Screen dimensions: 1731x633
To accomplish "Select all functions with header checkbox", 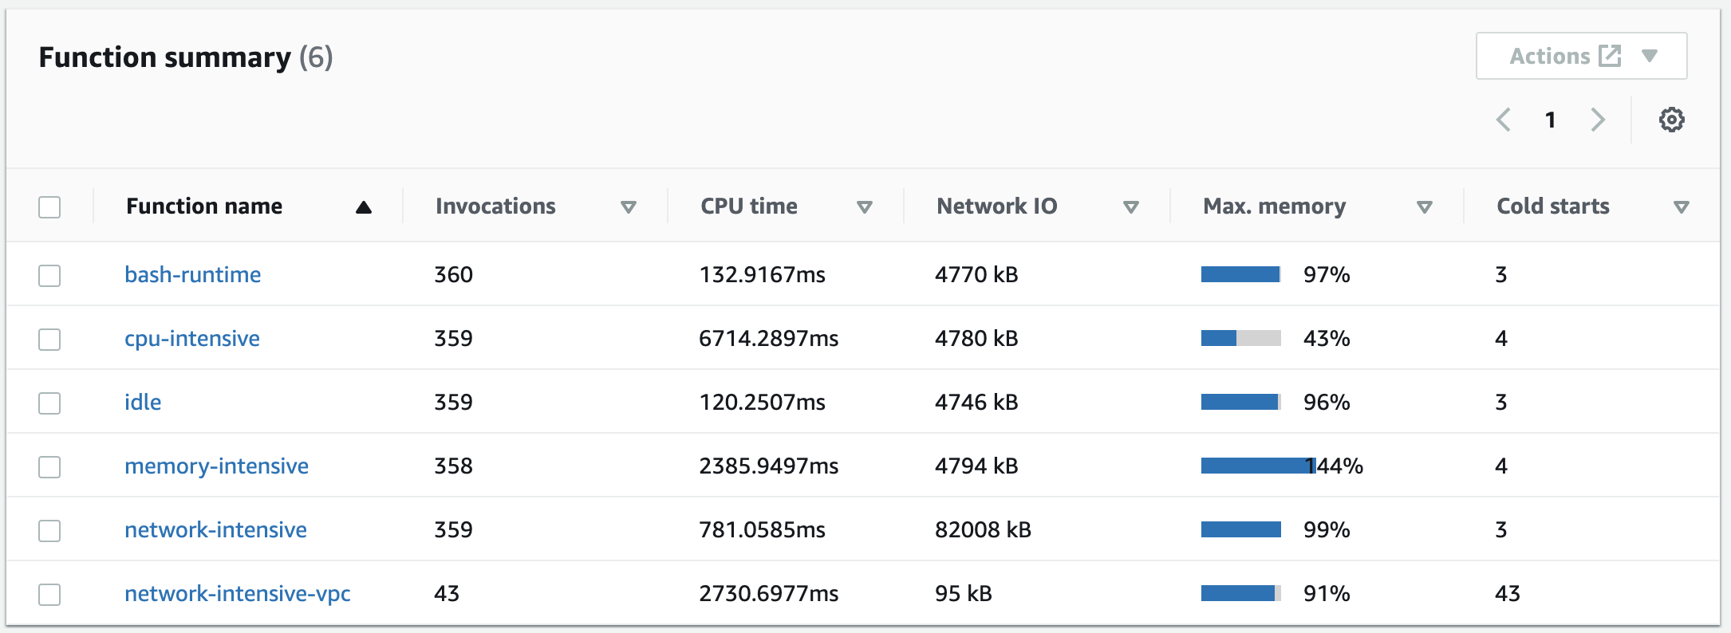I will coord(49,207).
